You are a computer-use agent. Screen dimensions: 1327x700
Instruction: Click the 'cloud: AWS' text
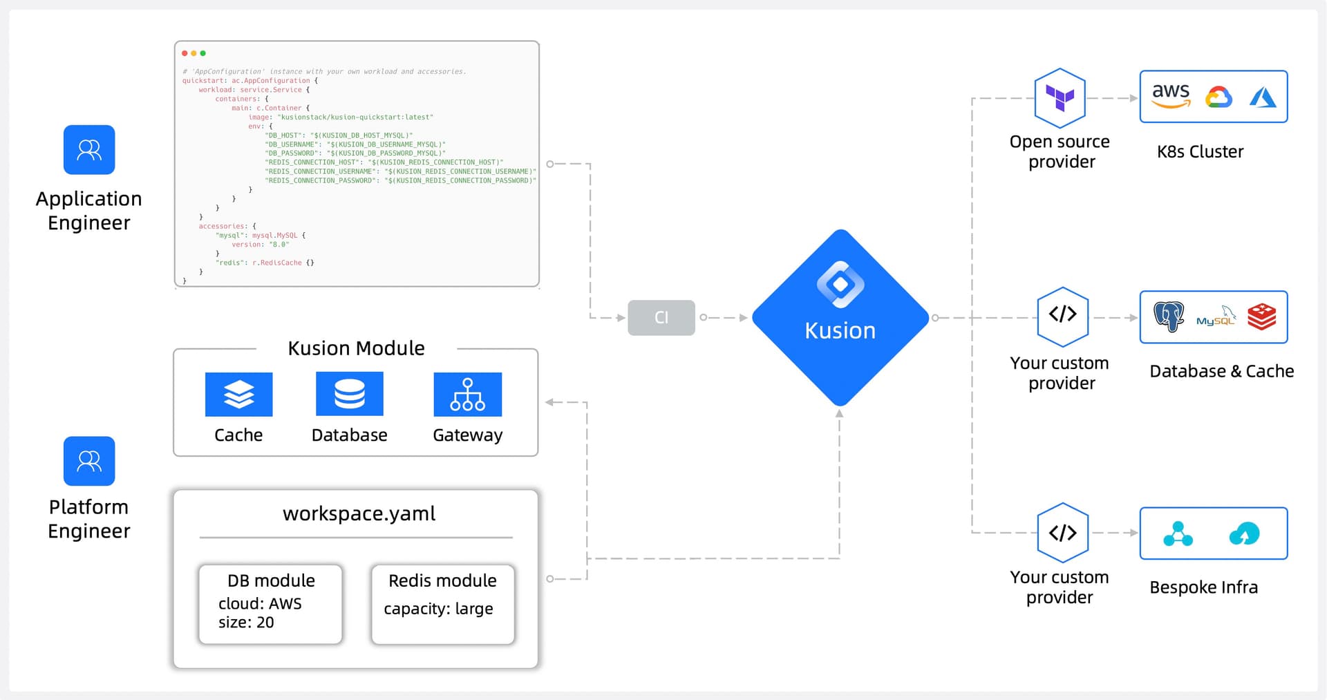click(260, 603)
